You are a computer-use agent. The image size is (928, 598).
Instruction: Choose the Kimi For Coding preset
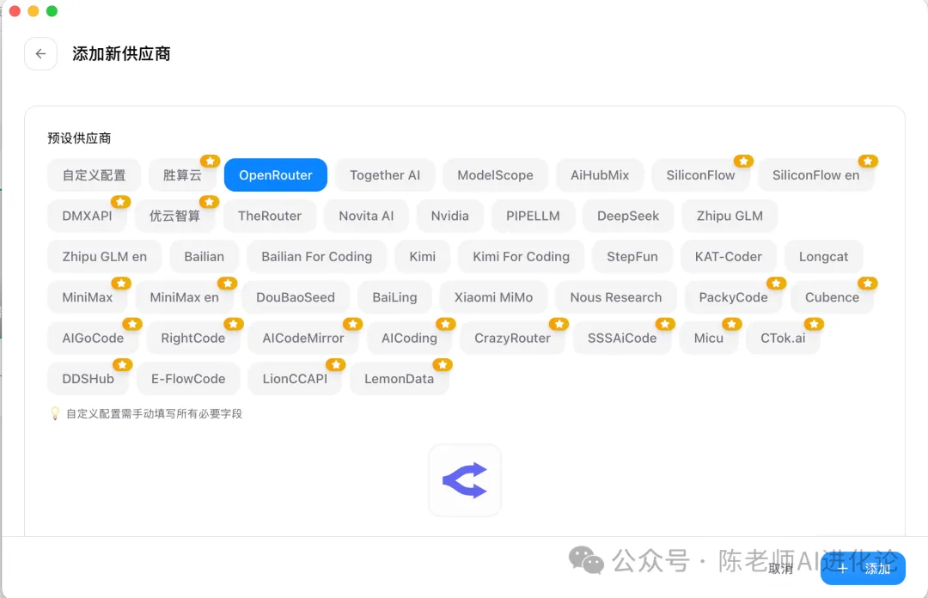(x=521, y=256)
